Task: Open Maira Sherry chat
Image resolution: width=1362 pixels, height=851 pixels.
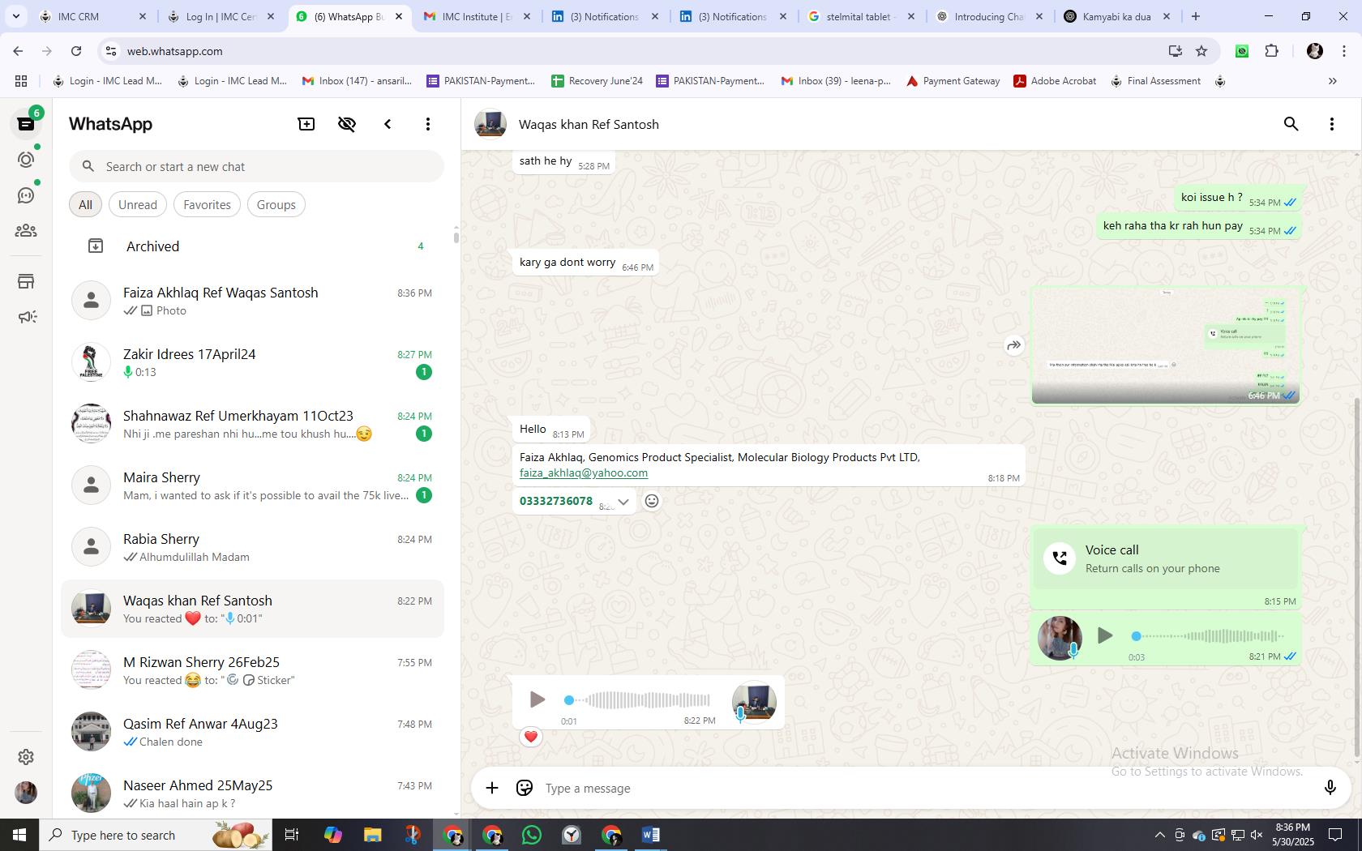Action: [253, 485]
